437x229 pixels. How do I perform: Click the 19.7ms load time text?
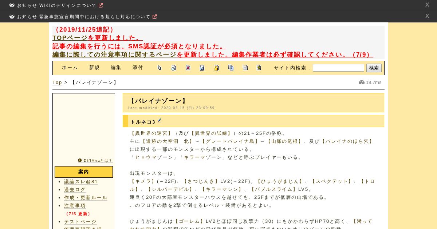point(374,83)
